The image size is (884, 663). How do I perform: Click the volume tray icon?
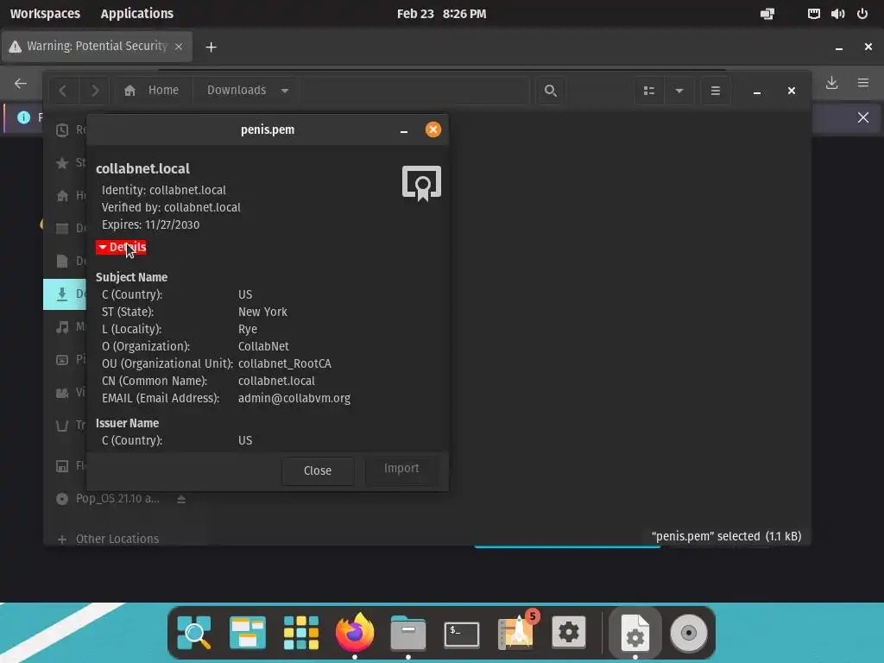tap(837, 14)
